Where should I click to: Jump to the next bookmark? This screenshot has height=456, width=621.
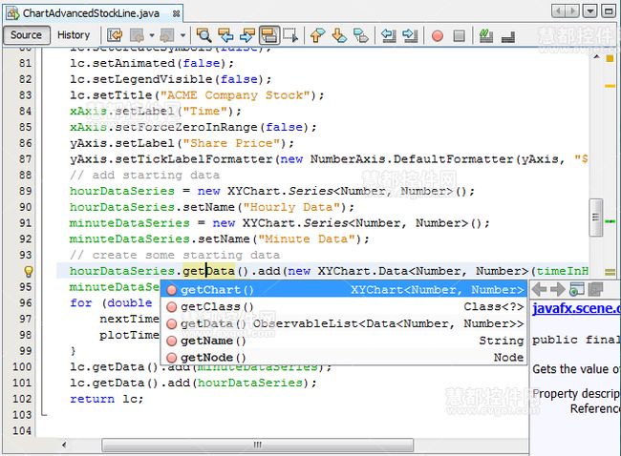(x=339, y=35)
